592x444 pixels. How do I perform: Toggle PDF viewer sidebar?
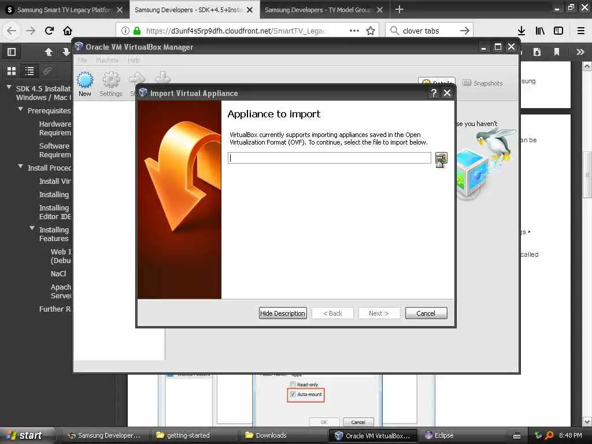(x=12, y=51)
